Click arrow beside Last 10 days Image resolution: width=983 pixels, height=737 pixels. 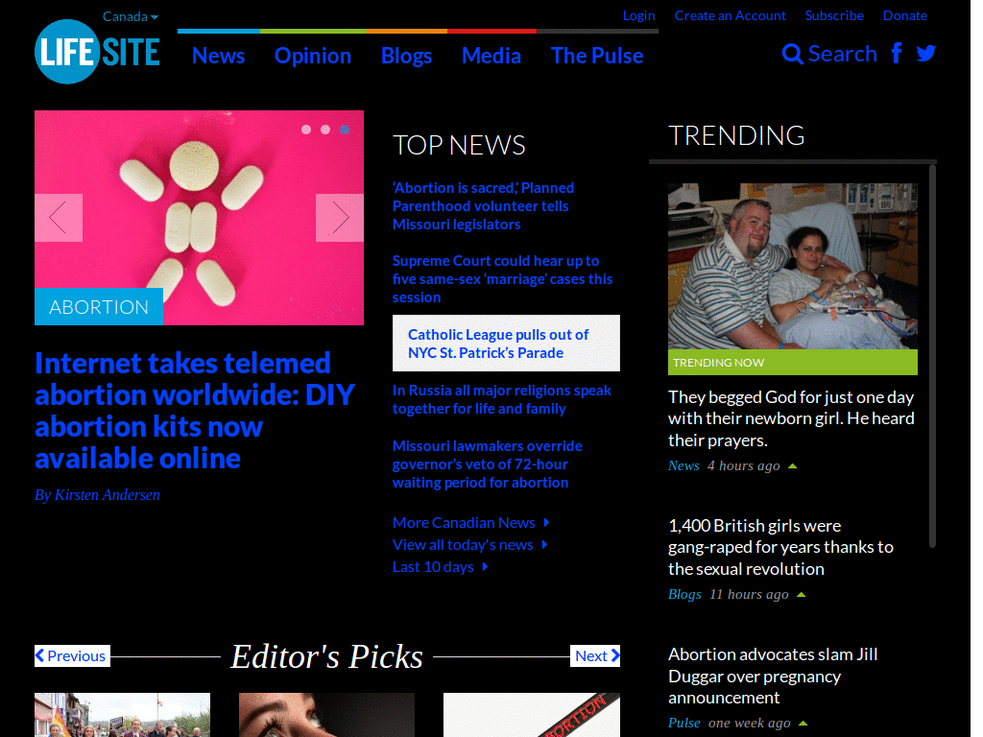pos(485,566)
